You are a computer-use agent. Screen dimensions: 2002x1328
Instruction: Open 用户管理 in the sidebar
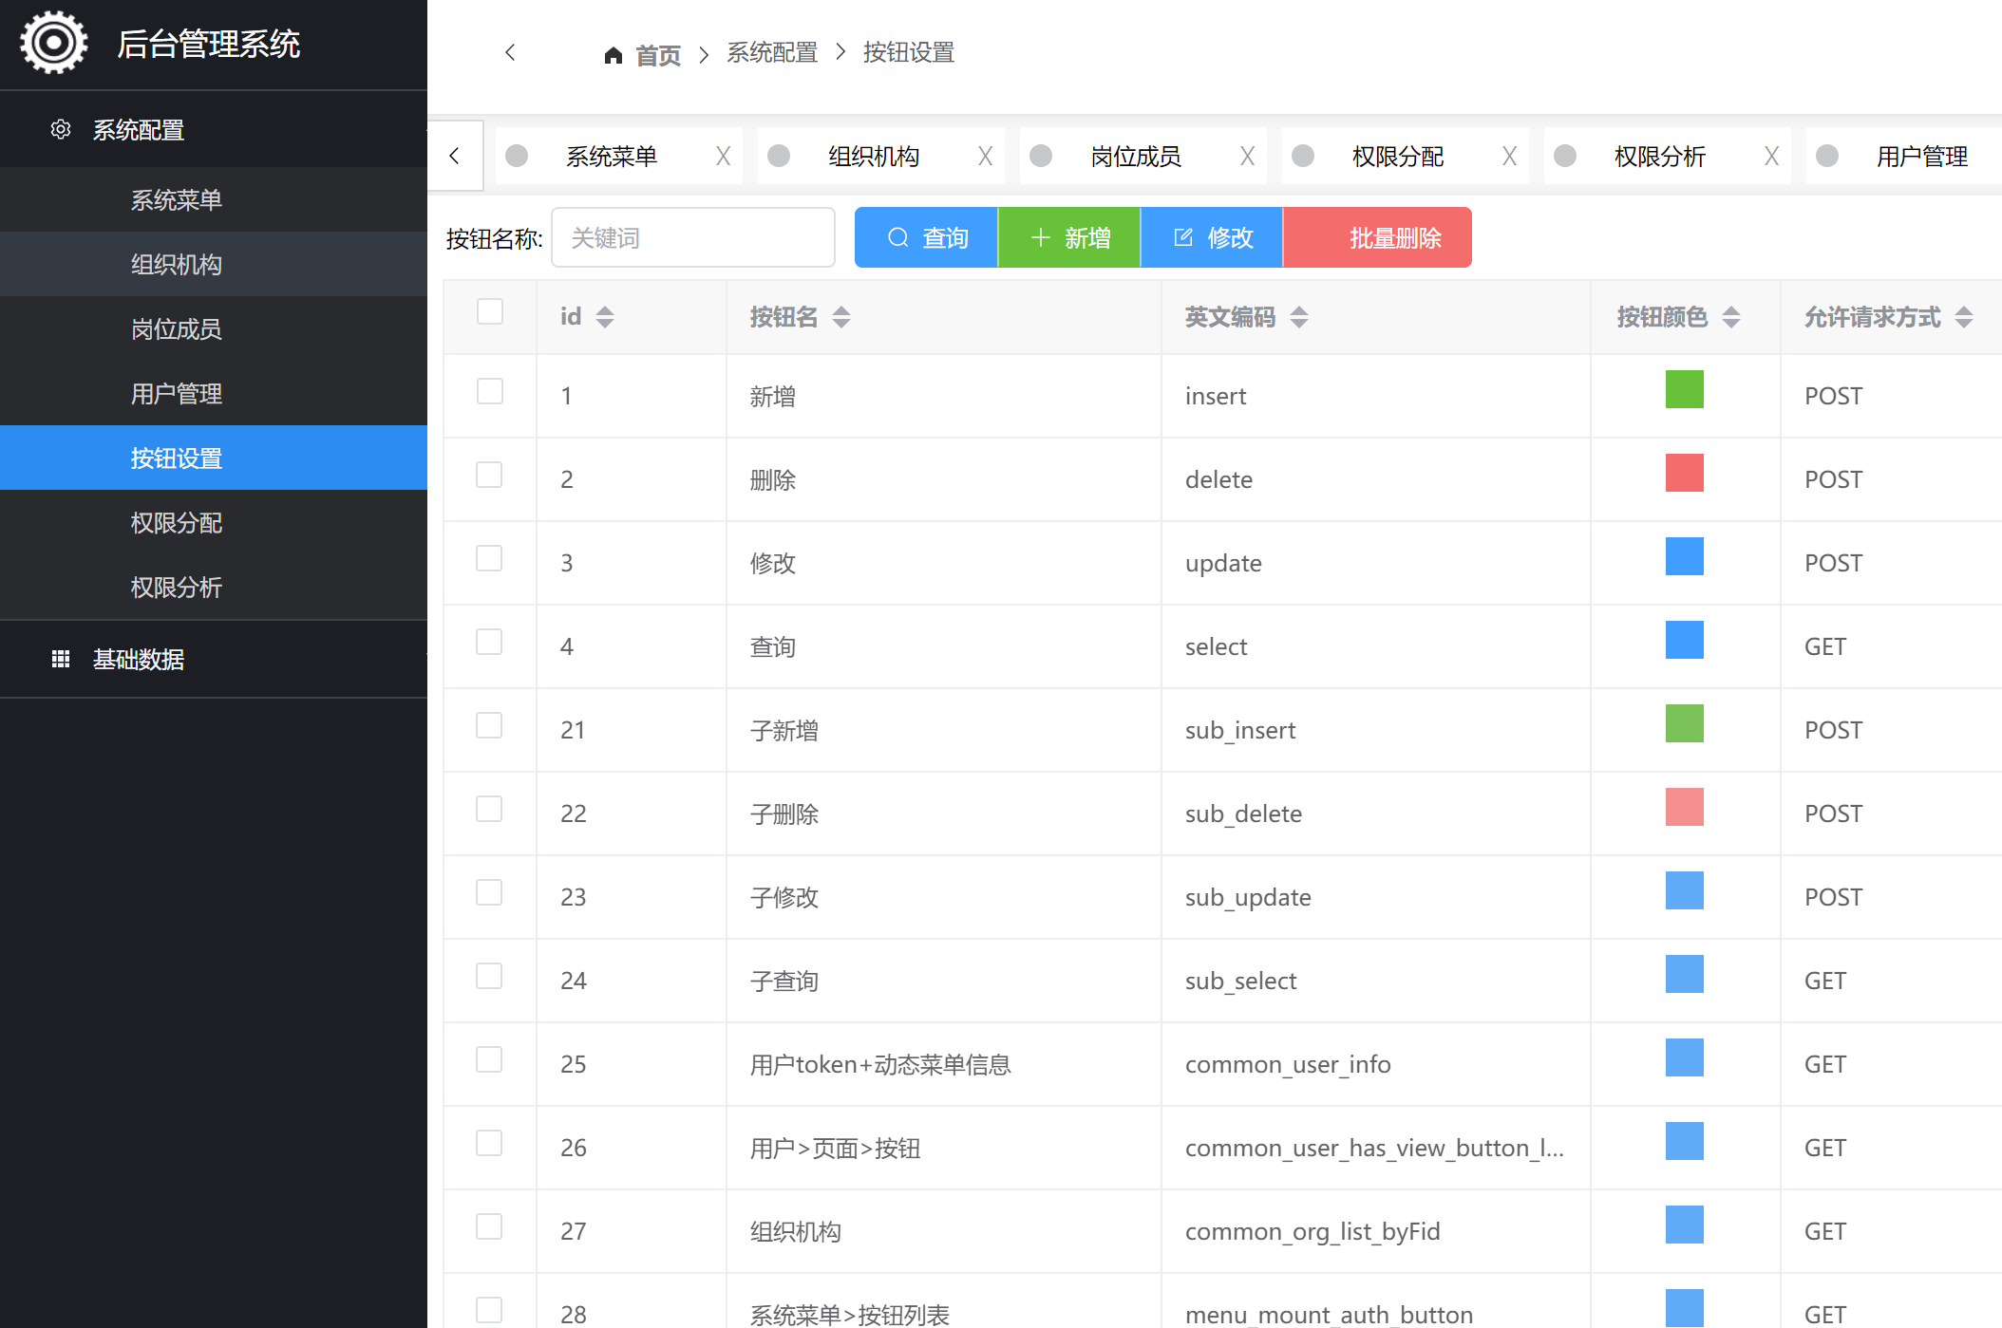214,393
